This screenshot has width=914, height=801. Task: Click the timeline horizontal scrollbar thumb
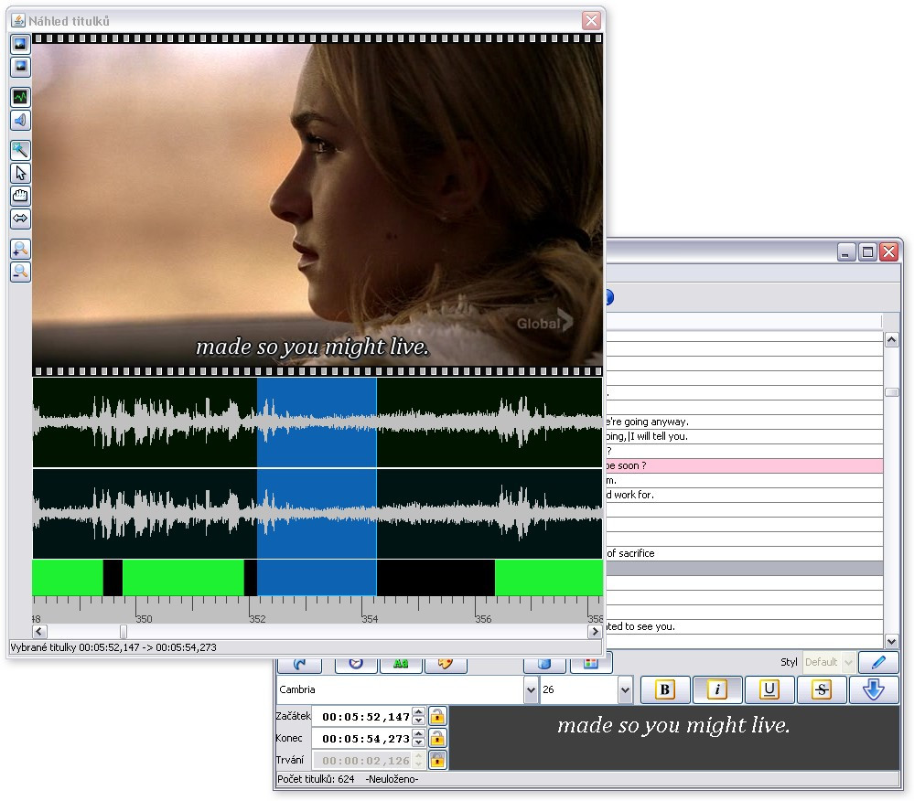[123, 632]
